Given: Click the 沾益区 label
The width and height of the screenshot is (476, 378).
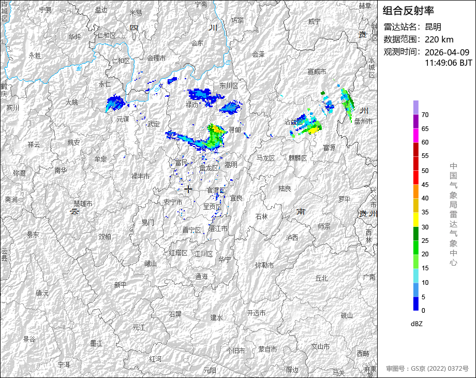Looking at the screenshot, I should click(x=293, y=122).
